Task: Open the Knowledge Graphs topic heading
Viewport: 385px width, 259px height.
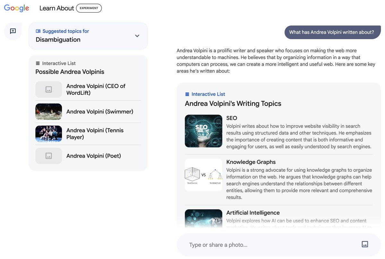Action: [251, 162]
